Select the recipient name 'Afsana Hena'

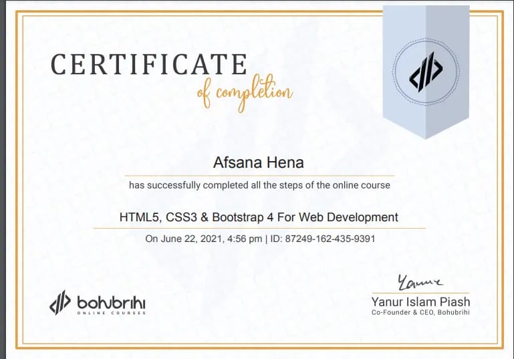pos(259,162)
